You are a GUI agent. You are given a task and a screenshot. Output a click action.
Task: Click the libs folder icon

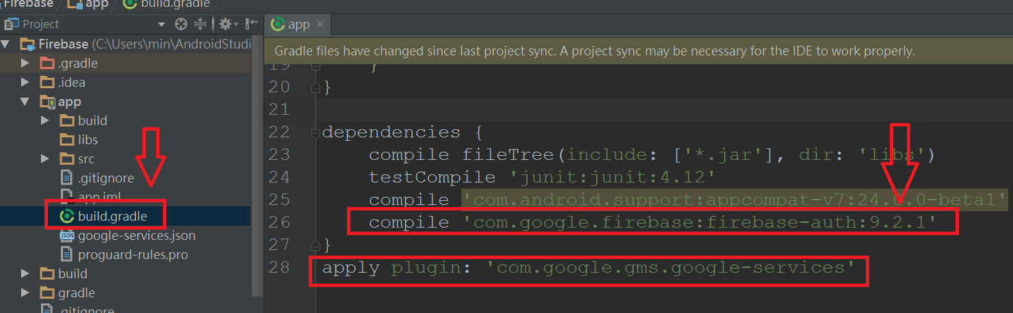[x=66, y=139]
